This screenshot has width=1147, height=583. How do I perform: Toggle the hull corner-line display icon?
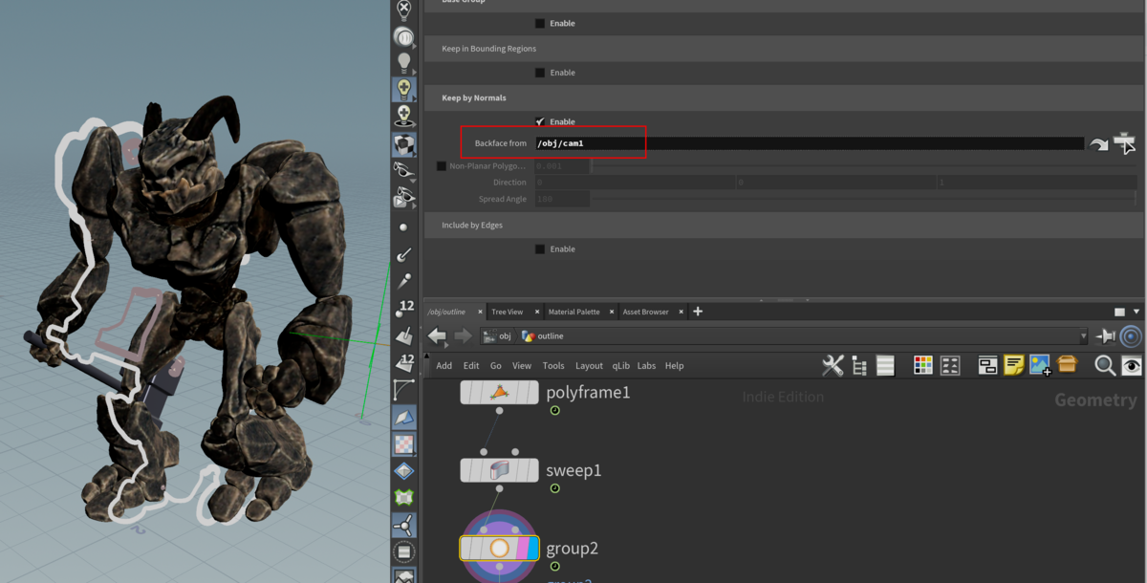coord(404,389)
